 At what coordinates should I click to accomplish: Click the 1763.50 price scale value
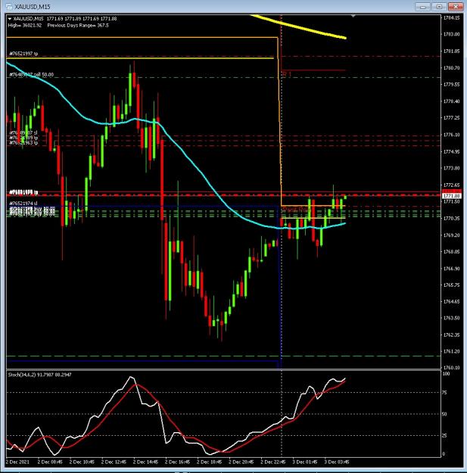pos(451,318)
